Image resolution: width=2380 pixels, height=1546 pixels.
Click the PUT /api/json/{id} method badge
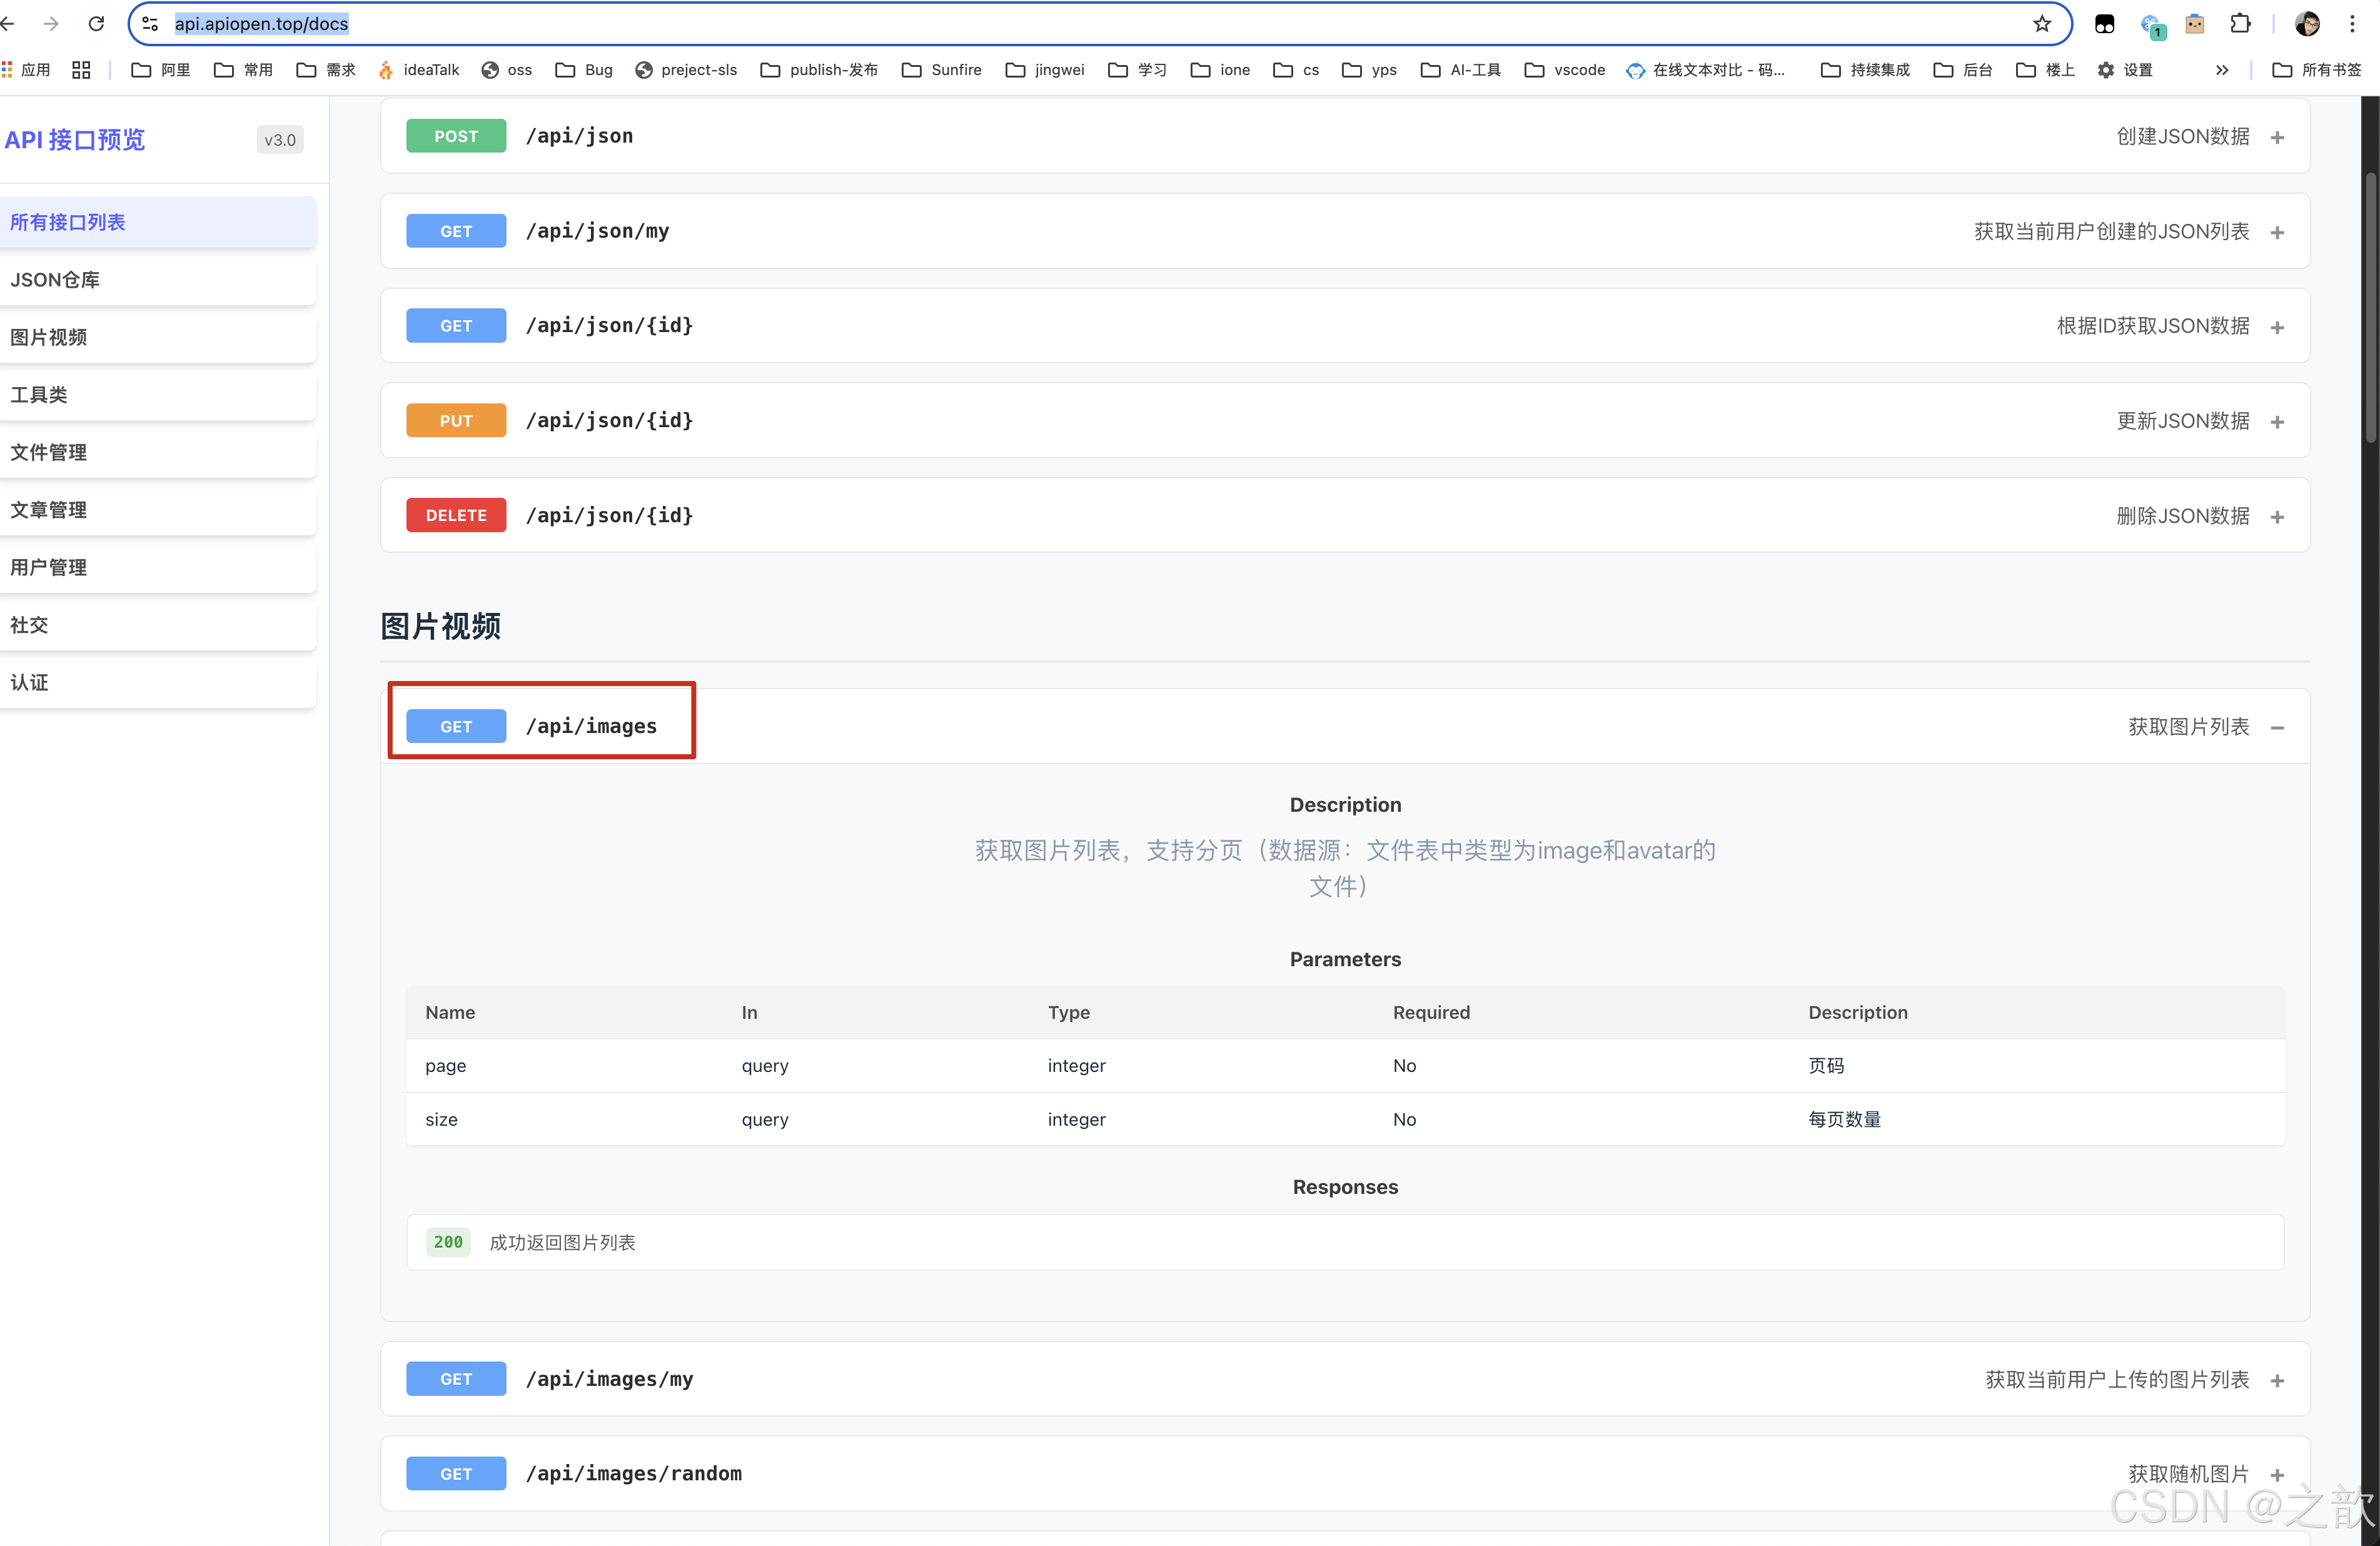[456, 420]
